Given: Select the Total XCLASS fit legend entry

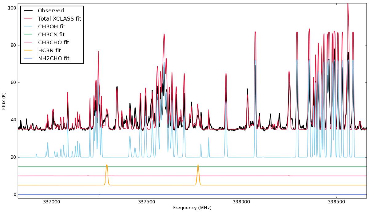Looking at the screenshot, I should 61,19.
